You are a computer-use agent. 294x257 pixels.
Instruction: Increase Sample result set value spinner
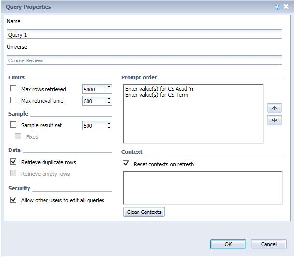pos(109,123)
